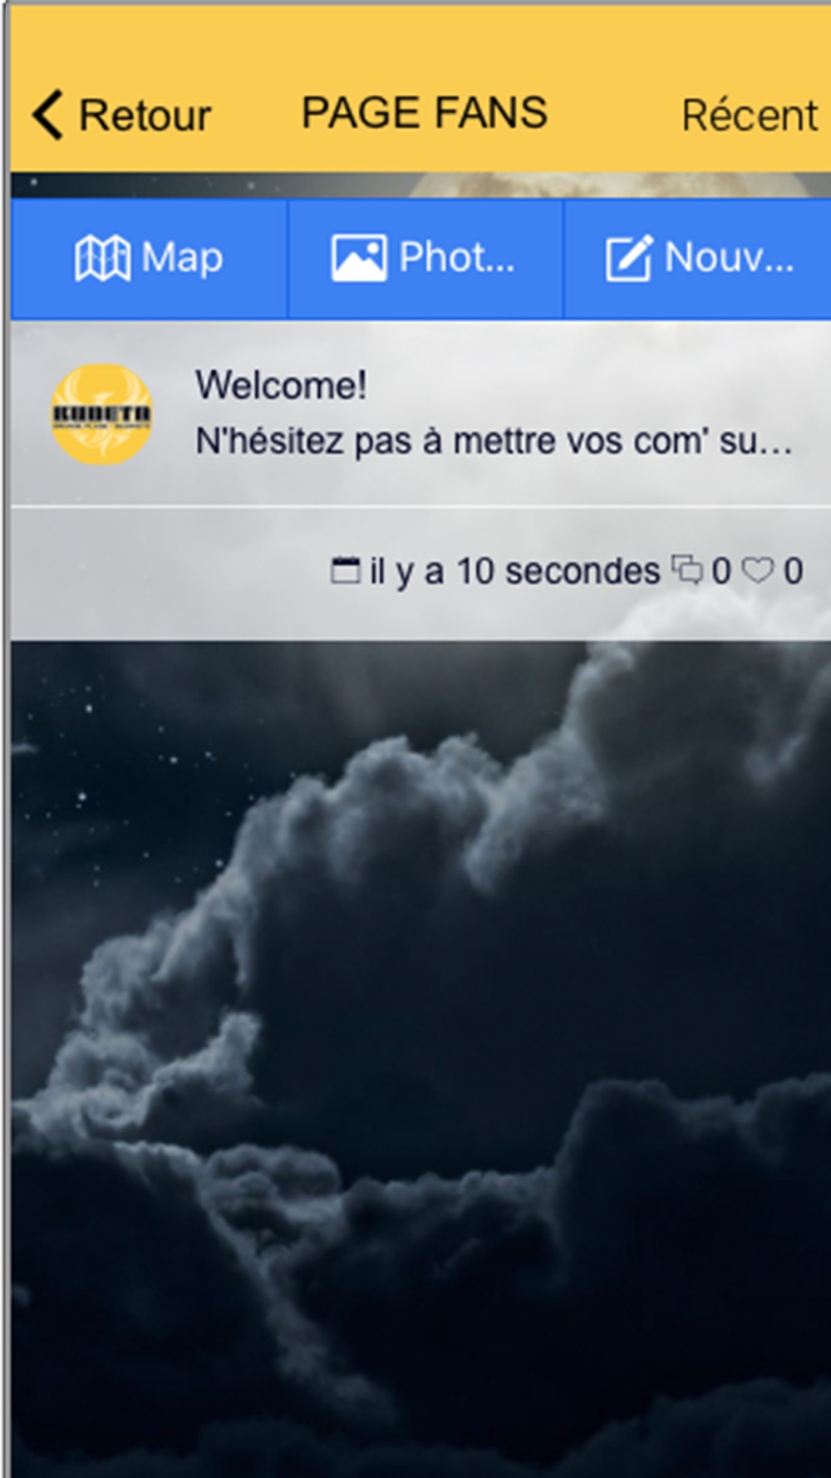Click the yellow Kubeta avatar logo

tap(101, 413)
